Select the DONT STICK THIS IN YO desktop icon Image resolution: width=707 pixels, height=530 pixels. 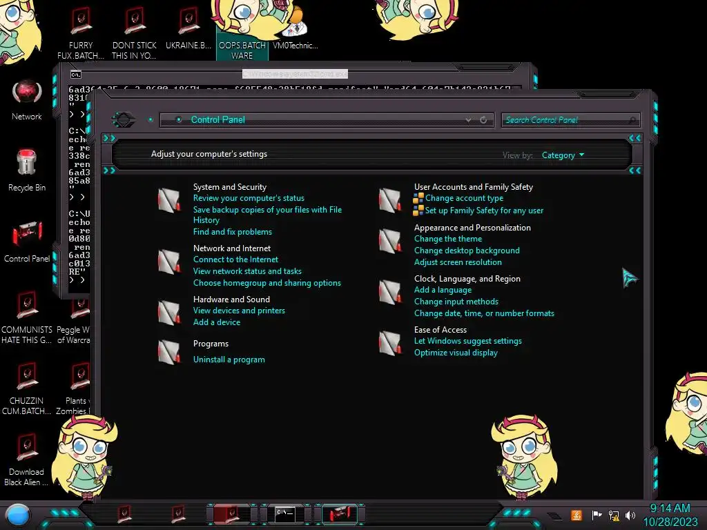[135, 34]
